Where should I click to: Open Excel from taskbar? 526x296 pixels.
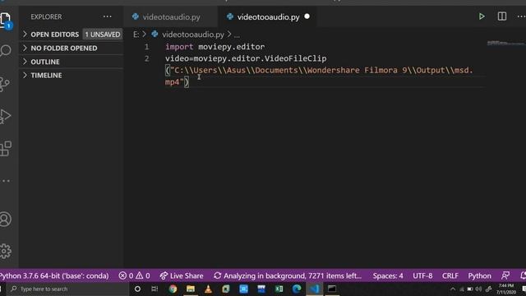click(279, 289)
